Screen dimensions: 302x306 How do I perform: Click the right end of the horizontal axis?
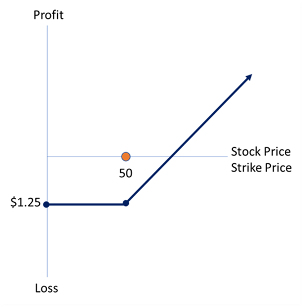coord(227,157)
